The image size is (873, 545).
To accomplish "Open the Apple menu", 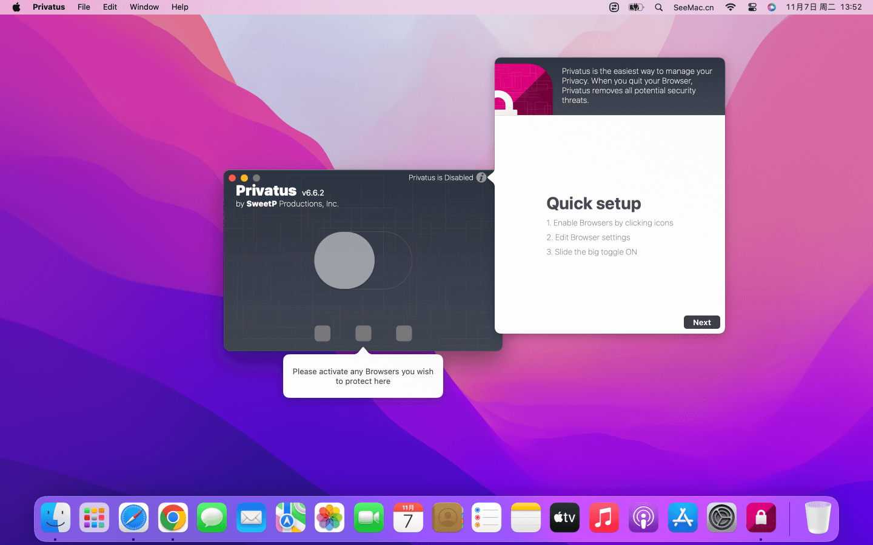I will [x=16, y=7].
